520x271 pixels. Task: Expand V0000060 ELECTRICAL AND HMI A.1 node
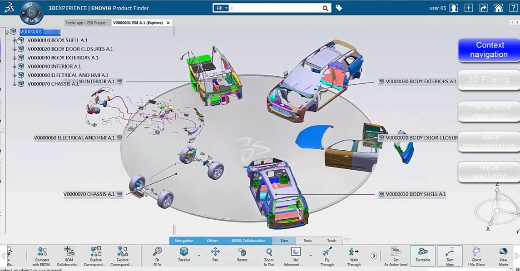(x=14, y=75)
